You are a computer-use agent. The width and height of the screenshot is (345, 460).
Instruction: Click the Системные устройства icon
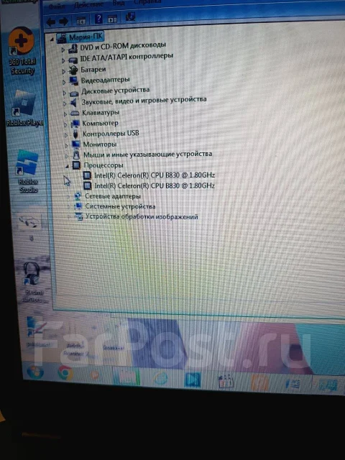click(x=78, y=206)
